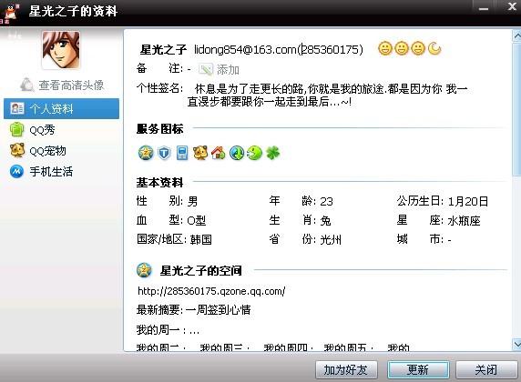Click the 查看高清头像 link text
This screenshot has height=382, width=521.
(x=71, y=85)
